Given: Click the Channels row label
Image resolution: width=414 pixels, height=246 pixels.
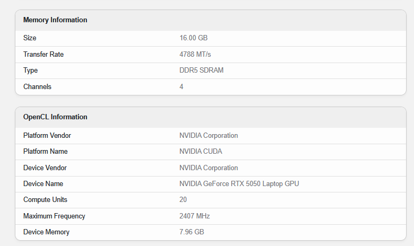Looking at the screenshot, I should (x=37, y=86).
